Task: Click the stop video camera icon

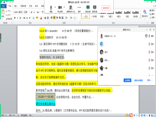Action: (x=60, y=8)
